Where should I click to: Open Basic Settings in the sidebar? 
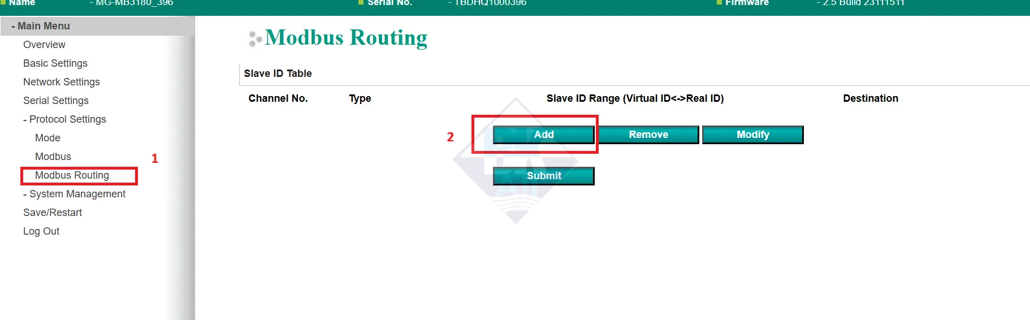click(55, 63)
